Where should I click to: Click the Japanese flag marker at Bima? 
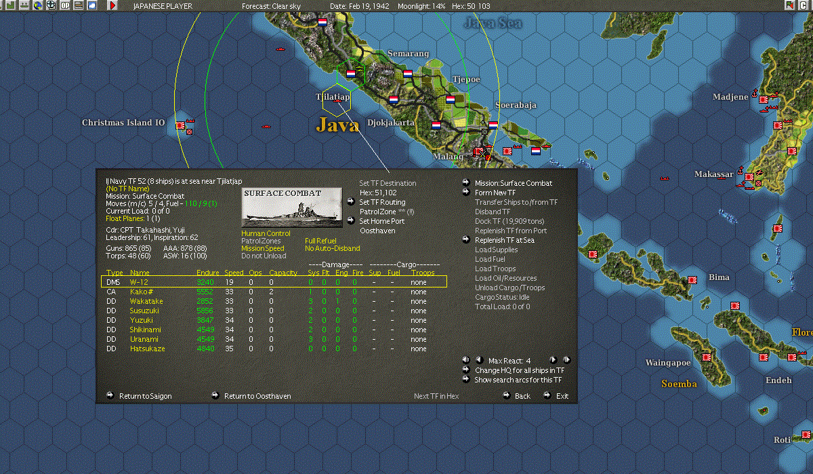point(693,279)
